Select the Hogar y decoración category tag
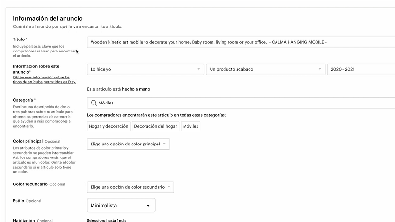Screen dimensions: 395x222 tap(108, 126)
